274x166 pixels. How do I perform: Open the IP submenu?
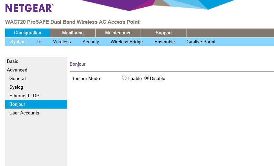coord(39,42)
